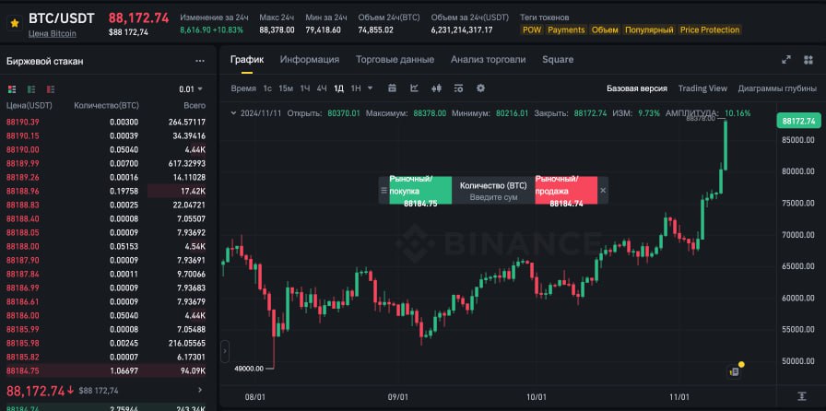Show both bids and asks order book view
826x411 pixels.
coord(12,89)
